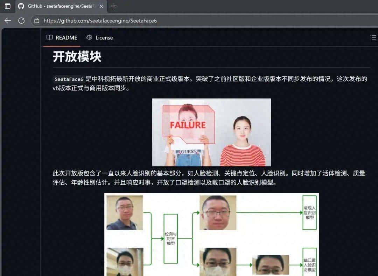Click the 开放模块 heading
This screenshot has width=378, height=276.
[76, 57]
